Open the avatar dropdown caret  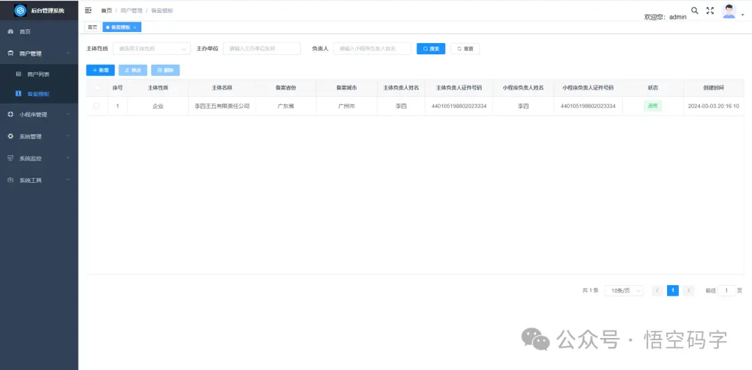click(742, 15)
